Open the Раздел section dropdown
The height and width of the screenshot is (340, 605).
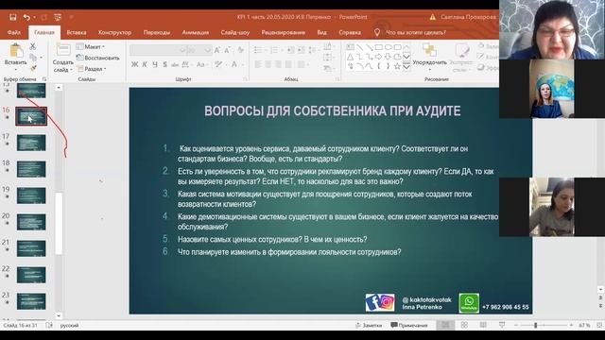click(x=91, y=69)
